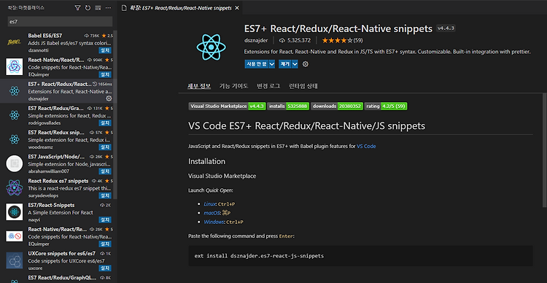
Task: Expand the uninstall button dropdown arrow
Action: (x=295, y=64)
